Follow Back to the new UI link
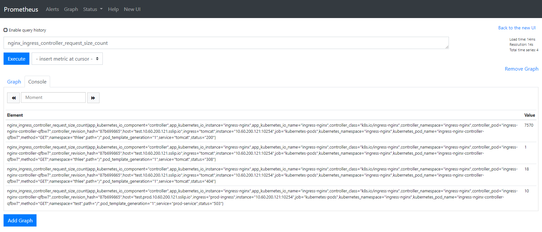The height and width of the screenshot is (232, 542). click(x=517, y=28)
